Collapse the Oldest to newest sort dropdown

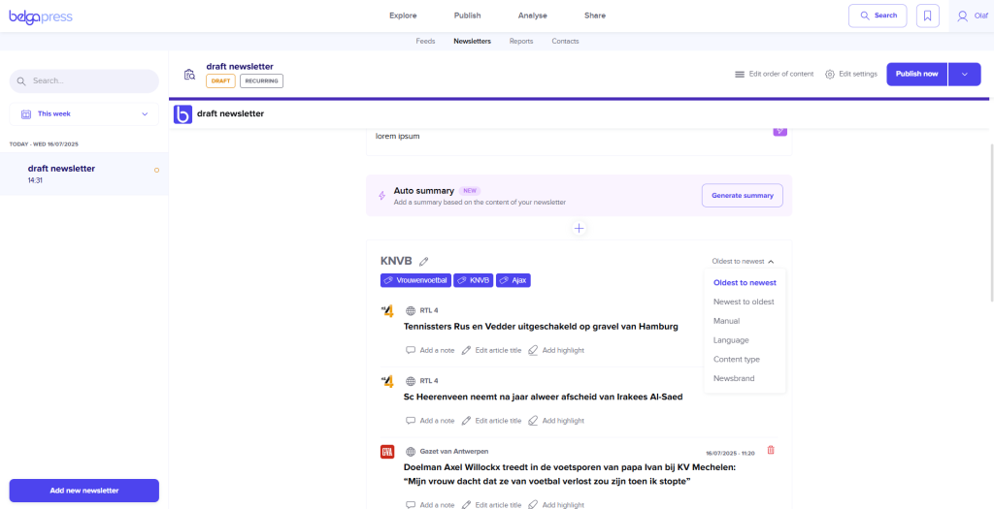click(744, 261)
